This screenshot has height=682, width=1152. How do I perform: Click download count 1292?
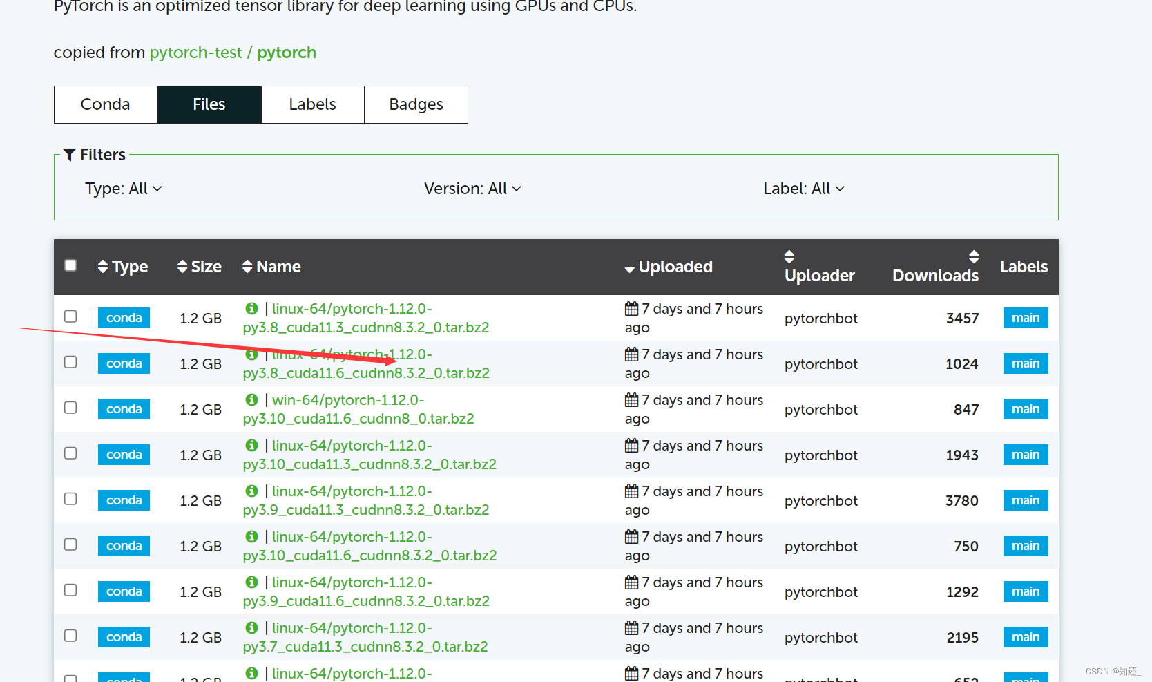click(x=963, y=592)
